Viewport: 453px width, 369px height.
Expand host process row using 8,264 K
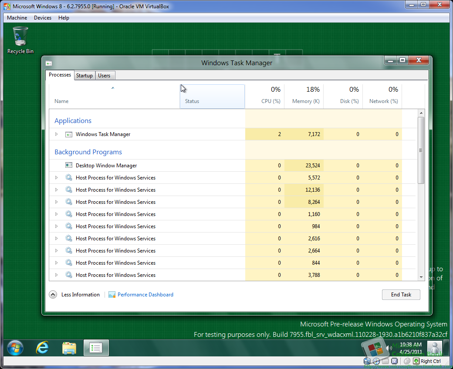point(56,202)
